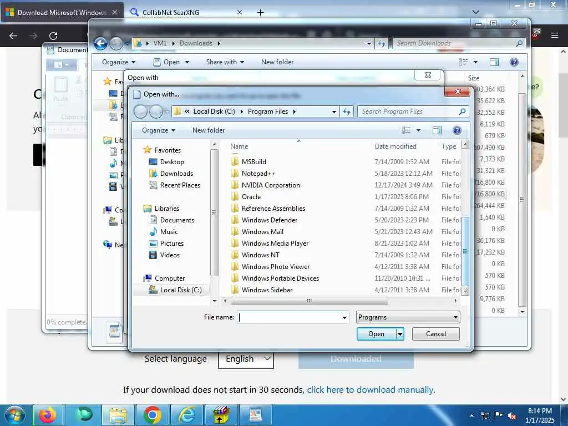Expand the File name dropdown arrow
Image resolution: width=568 pixels, height=426 pixels.
[x=344, y=317]
